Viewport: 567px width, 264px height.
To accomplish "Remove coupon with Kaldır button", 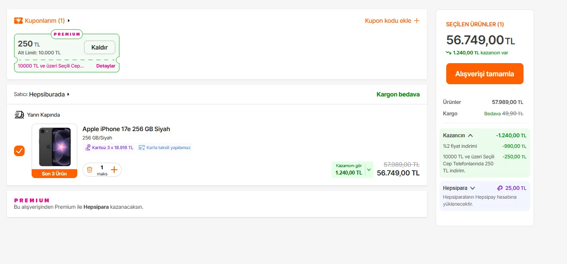I will (x=100, y=47).
